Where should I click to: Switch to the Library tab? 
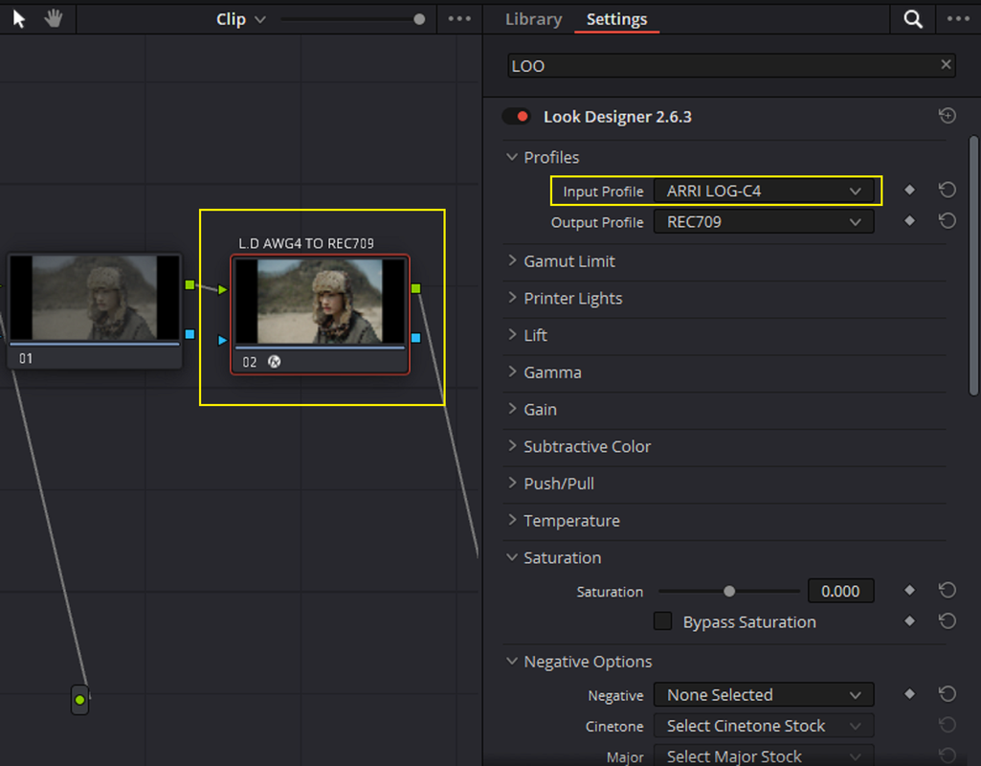(x=534, y=19)
